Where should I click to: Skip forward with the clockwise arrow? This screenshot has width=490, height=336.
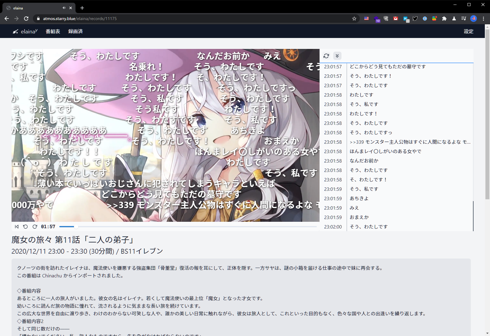(35, 227)
